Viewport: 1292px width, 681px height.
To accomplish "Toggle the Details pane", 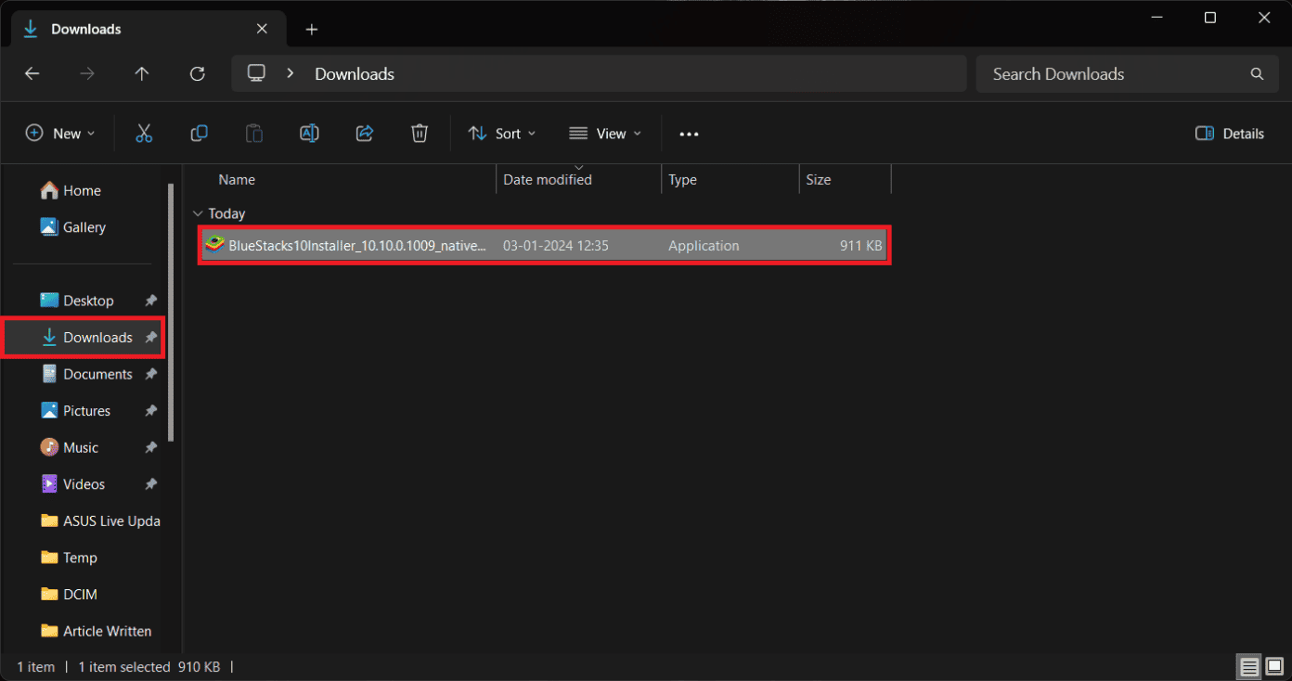I will 1229,133.
